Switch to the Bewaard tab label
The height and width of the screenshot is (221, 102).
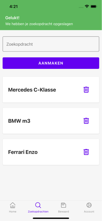point(63,211)
